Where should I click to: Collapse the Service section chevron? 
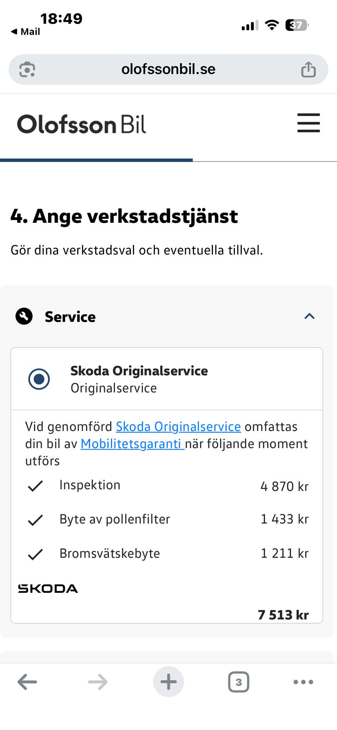pos(309,316)
